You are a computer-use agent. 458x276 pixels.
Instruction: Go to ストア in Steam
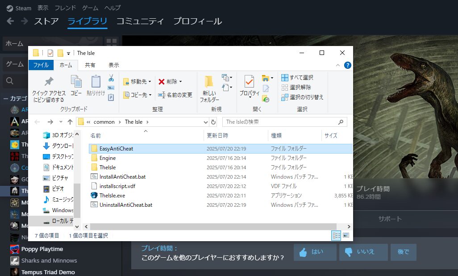[46, 21]
